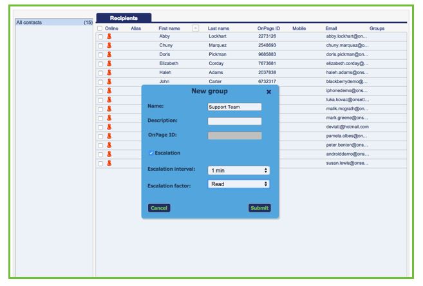
Task: Sort by the Last name column header
Action: [x=218, y=28]
